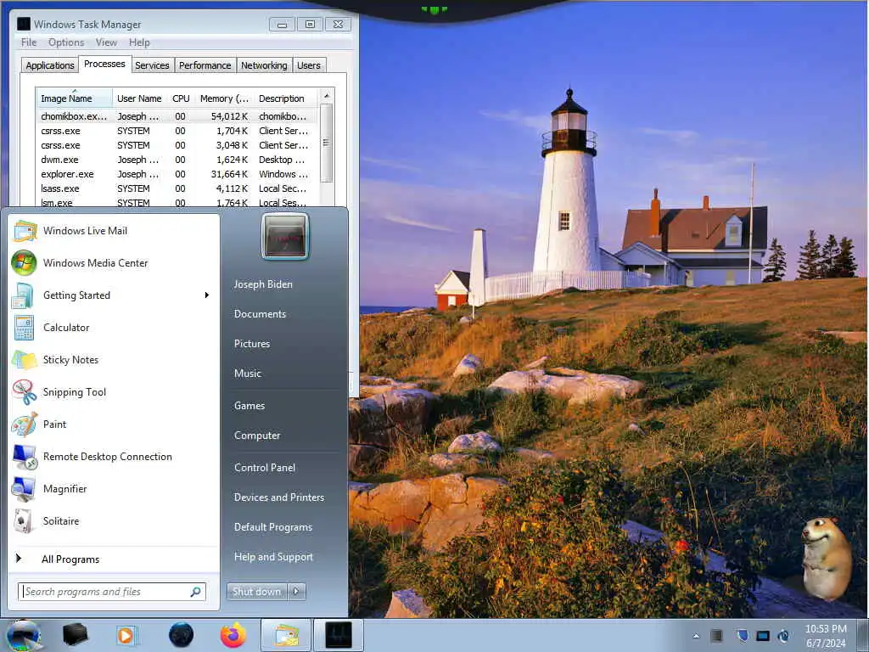Open Default Programs
This screenshot has width=869, height=652.
[273, 527]
